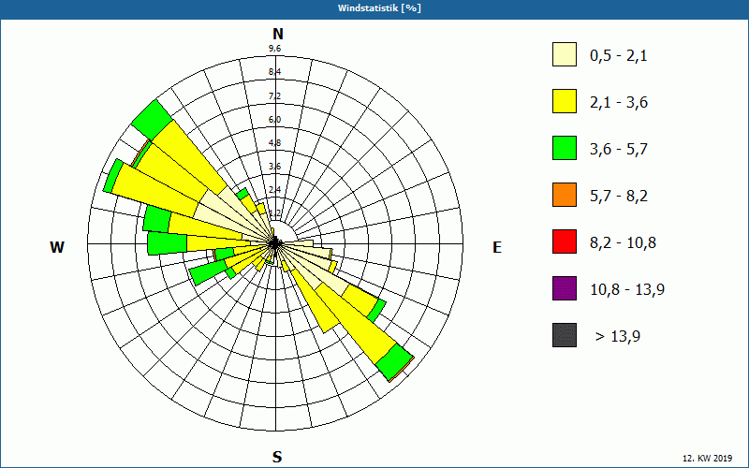Click the '9,6' radial axis value
The image size is (749, 468).
tap(274, 49)
